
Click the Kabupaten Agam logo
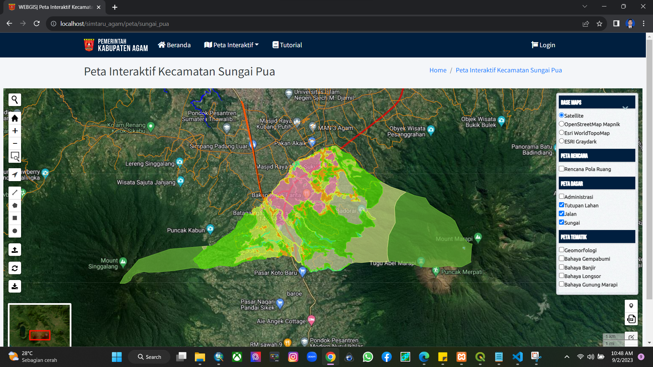(x=116, y=45)
